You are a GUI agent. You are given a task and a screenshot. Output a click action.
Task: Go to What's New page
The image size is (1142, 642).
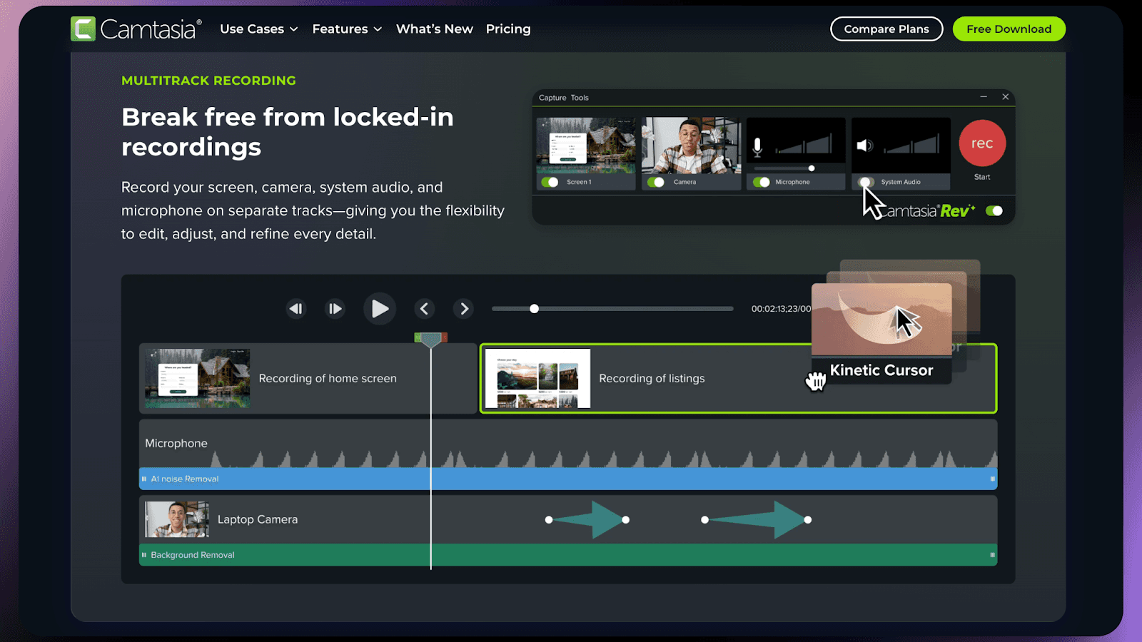click(435, 29)
